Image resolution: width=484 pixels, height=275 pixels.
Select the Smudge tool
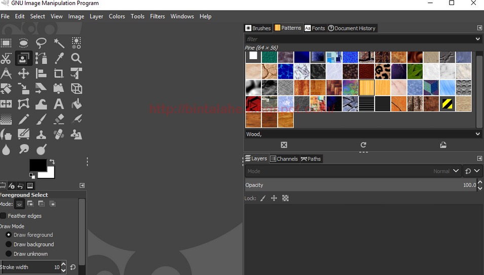23,149
